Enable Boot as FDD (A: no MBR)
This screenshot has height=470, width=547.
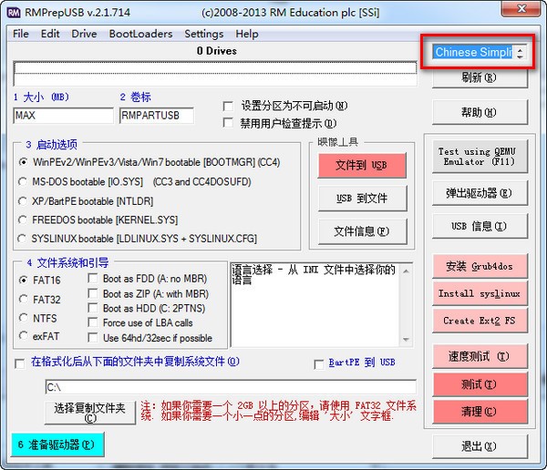point(93,279)
